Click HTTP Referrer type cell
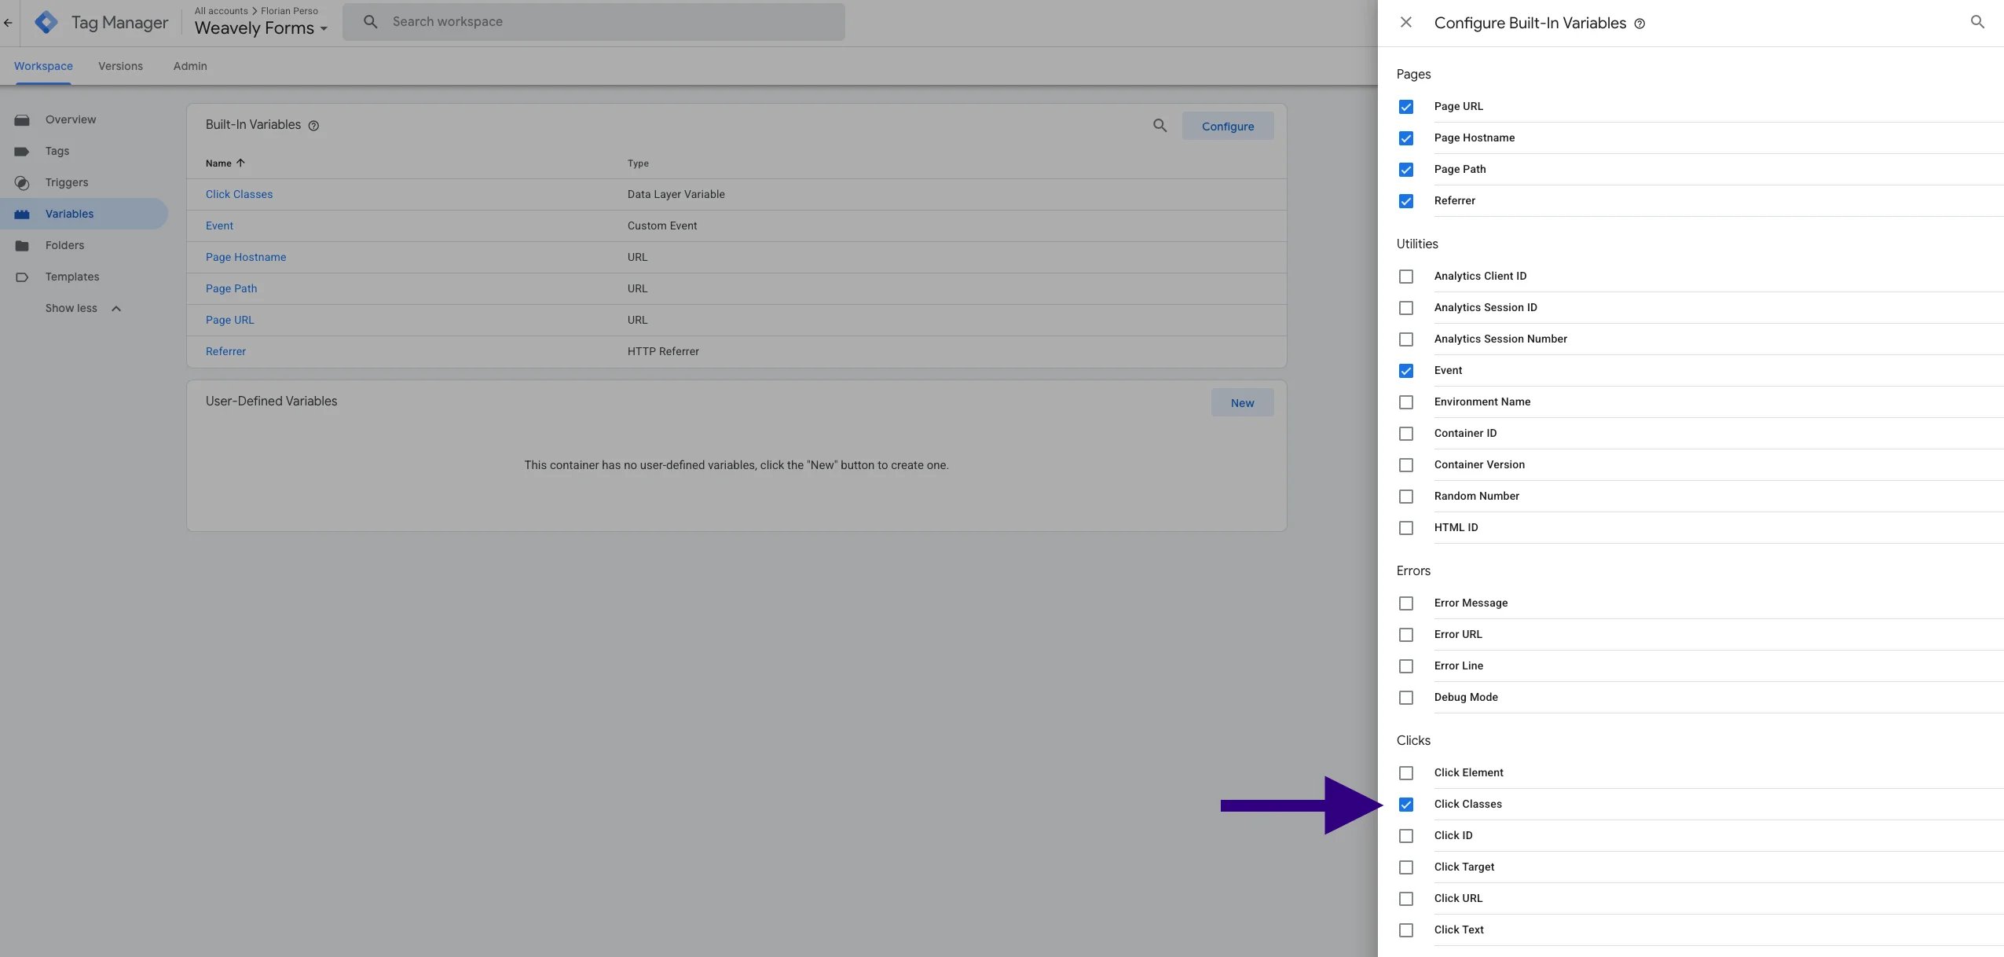The image size is (2004, 957). click(x=663, y=351)
